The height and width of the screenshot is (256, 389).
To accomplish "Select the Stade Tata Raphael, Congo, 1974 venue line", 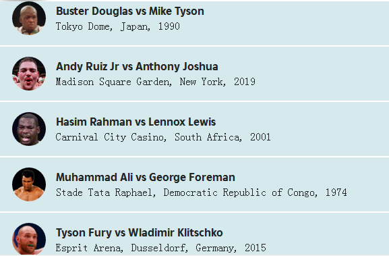I will [201, 193].
